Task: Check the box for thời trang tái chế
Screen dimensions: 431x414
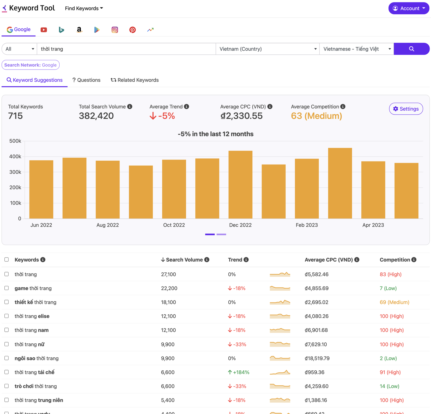Action: pyautogui.click(x=7, y=372)
